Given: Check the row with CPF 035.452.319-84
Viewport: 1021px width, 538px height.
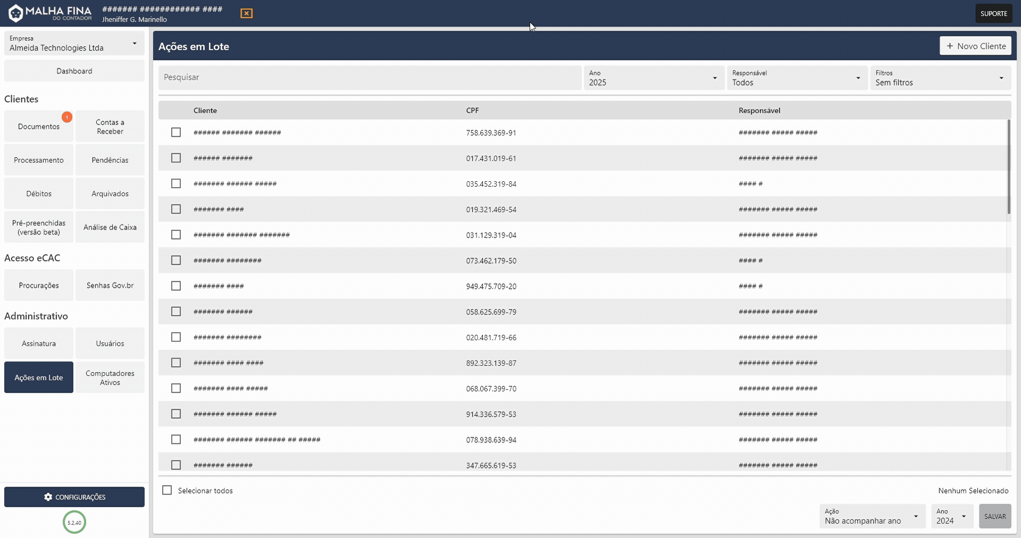Looking at the screenshot, I should [176, 183].
